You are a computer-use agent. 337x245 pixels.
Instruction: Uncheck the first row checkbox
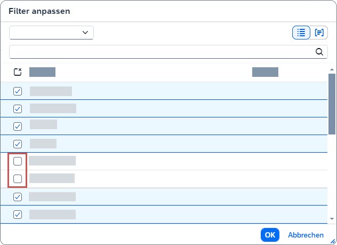tap(18, 91)
